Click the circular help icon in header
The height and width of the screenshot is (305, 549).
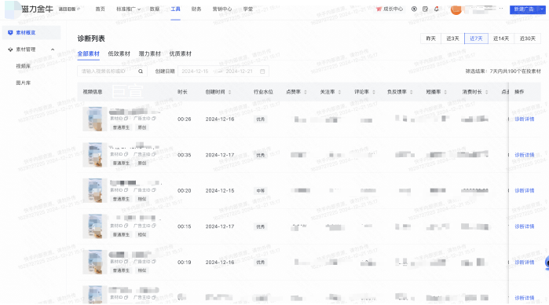[414, 9]
